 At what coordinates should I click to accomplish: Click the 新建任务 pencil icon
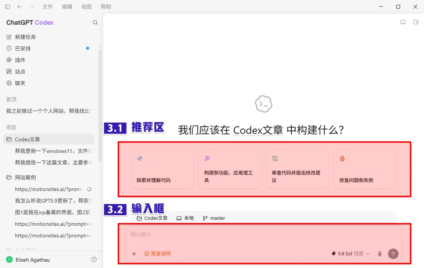tap(9, 37)
